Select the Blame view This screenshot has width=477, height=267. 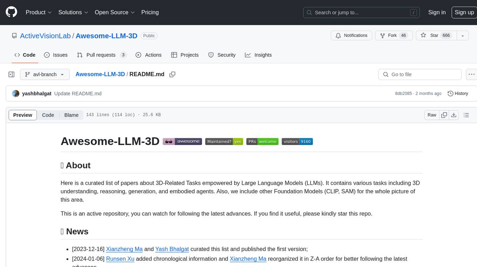(72, 115)
